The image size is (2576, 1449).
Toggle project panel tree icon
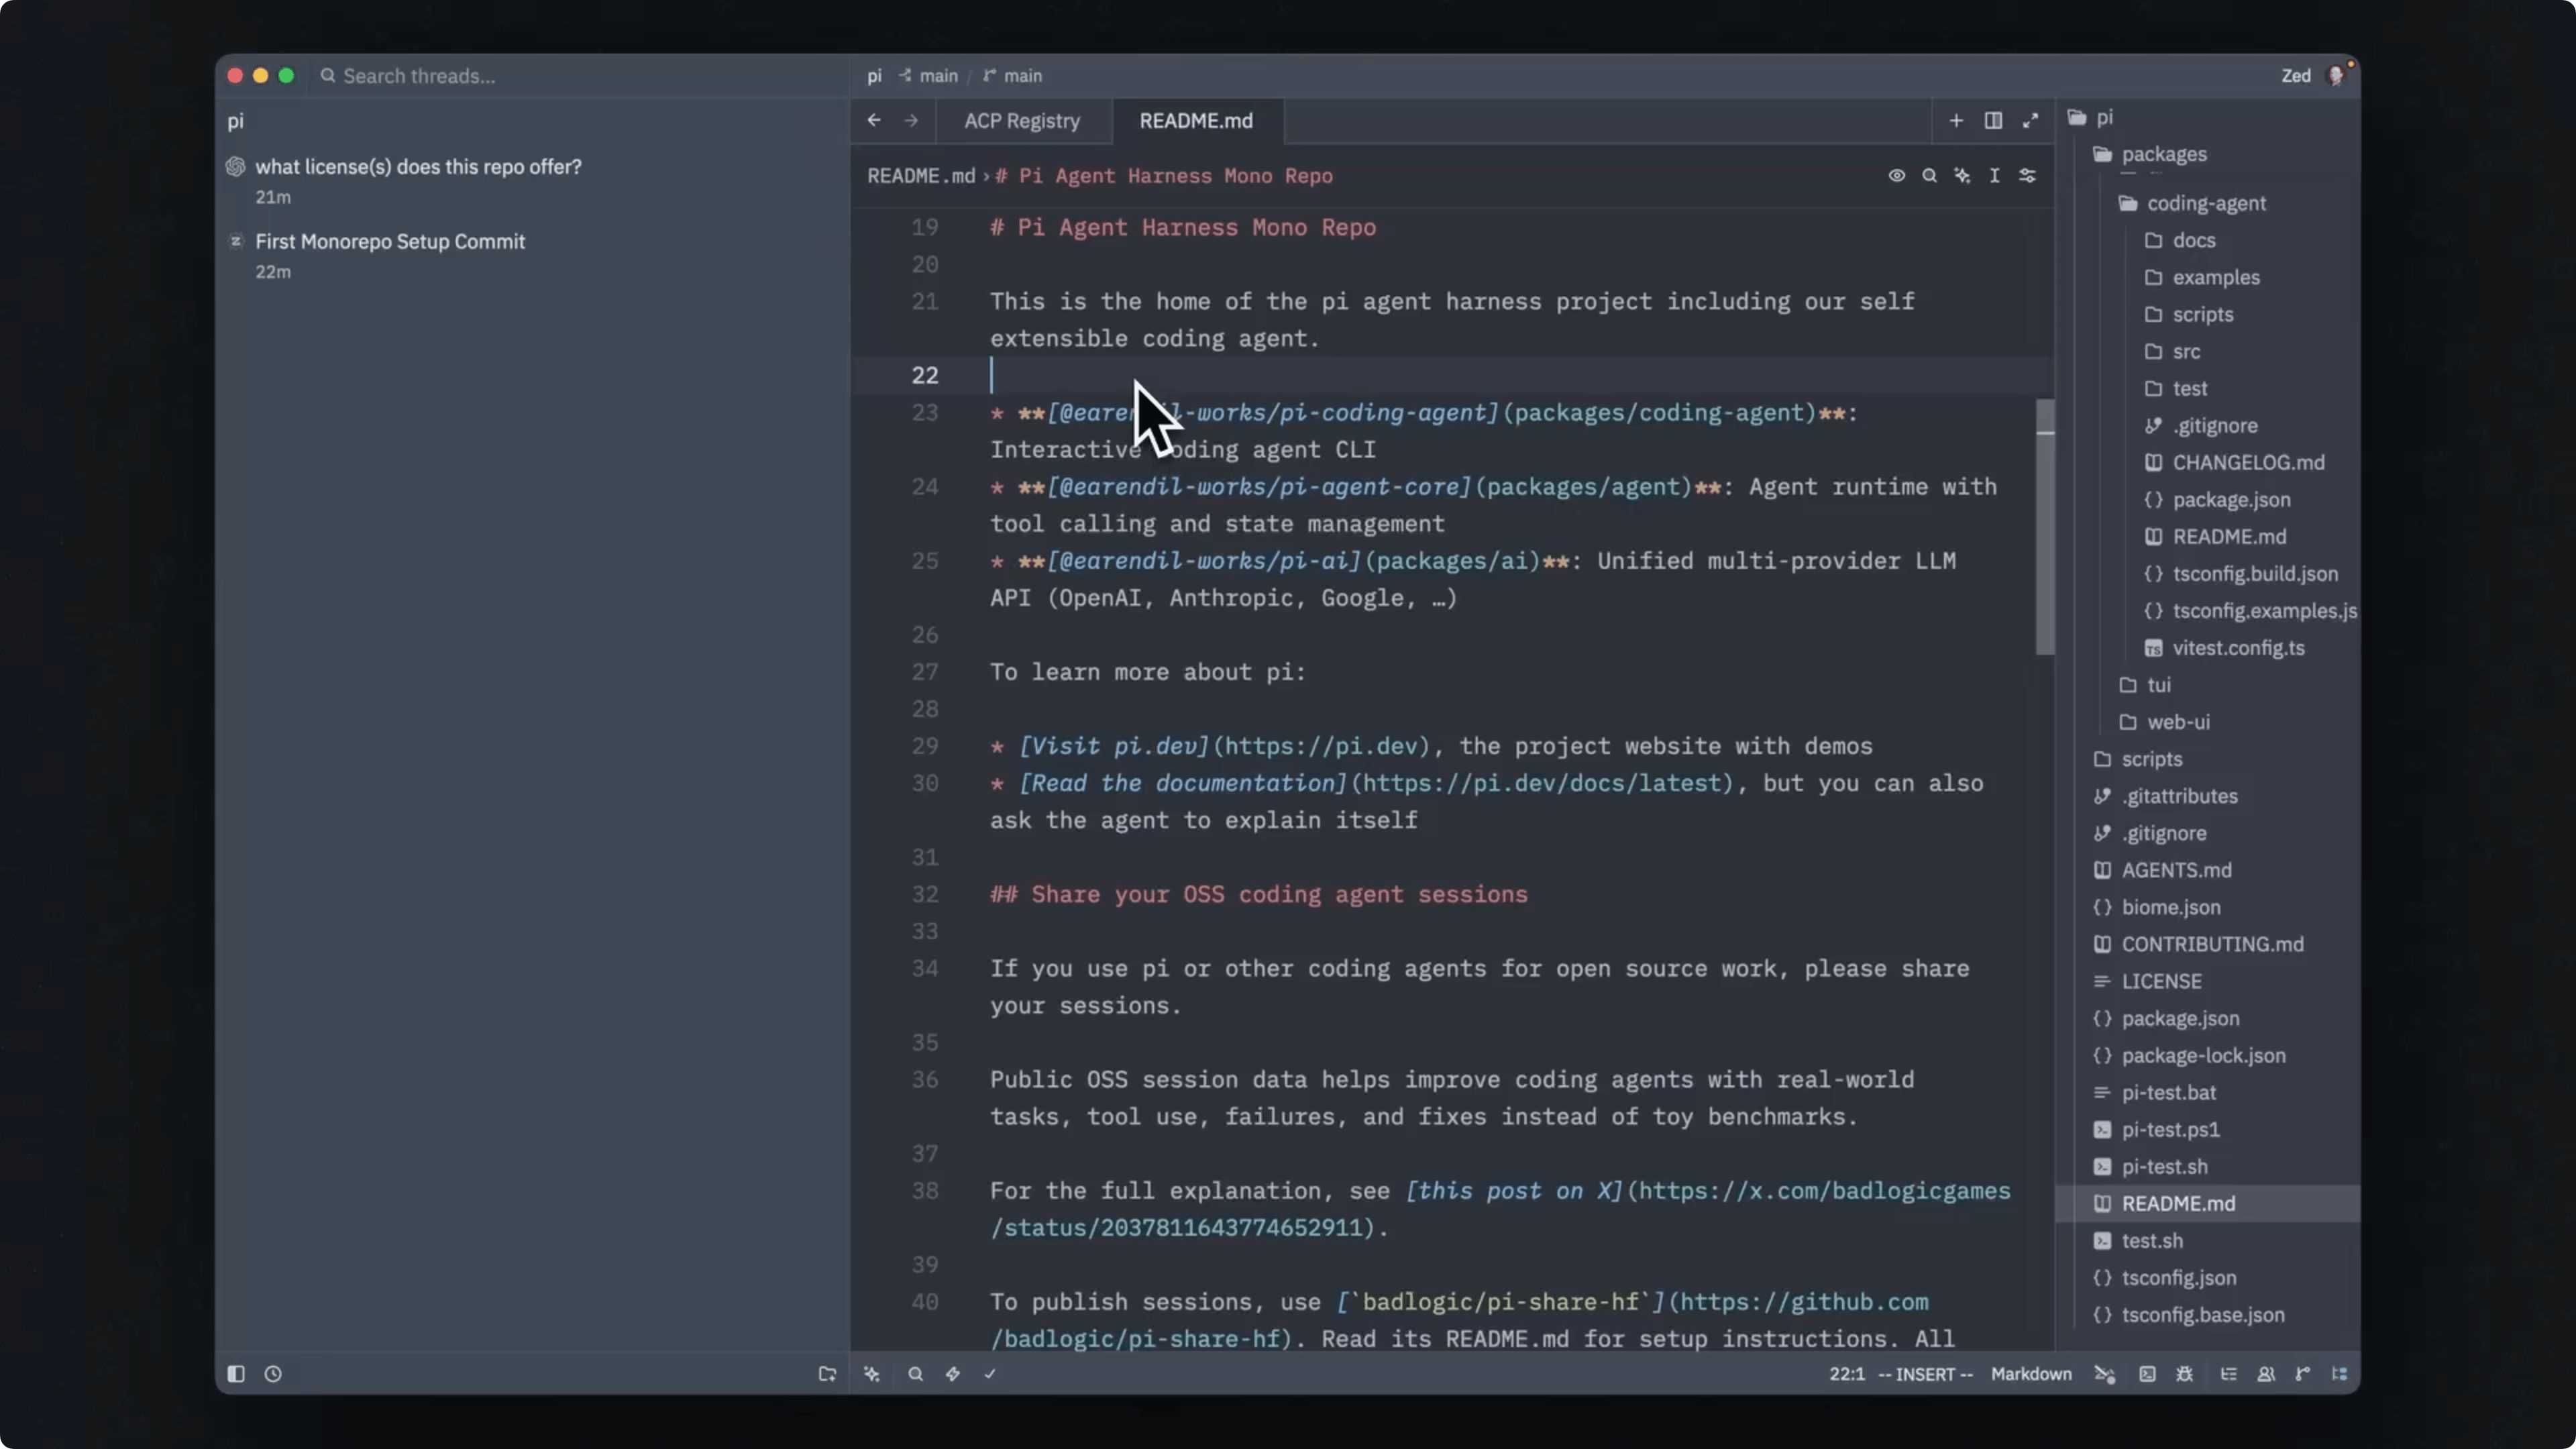2340,1374
